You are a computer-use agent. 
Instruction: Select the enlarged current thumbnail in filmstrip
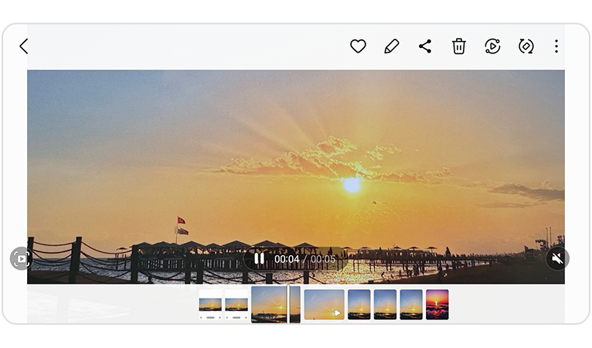pyautogui.click(x=276, y=305)
